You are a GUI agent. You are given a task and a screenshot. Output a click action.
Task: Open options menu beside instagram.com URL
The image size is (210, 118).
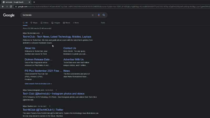point(56,90)
